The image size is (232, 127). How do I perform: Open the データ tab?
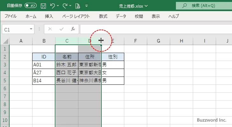[x=121, y=16]
